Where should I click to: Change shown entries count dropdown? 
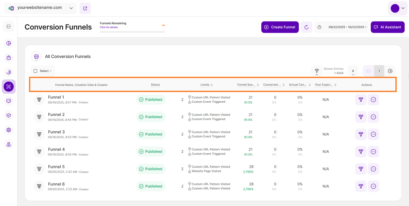pyautogui.click(x=353, y=71)
